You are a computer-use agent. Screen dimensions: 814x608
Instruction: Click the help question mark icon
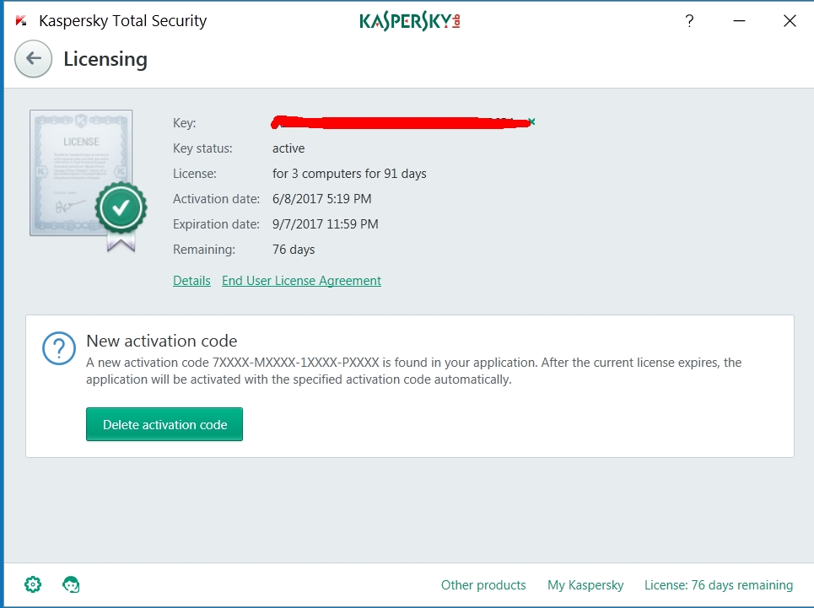tap(689, 21)
